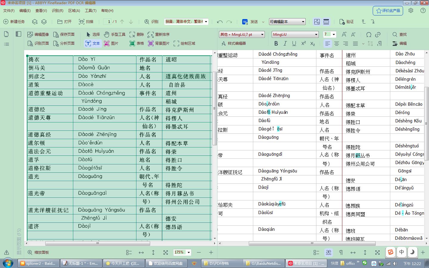Toggle superscript formatting

[303, 43]
